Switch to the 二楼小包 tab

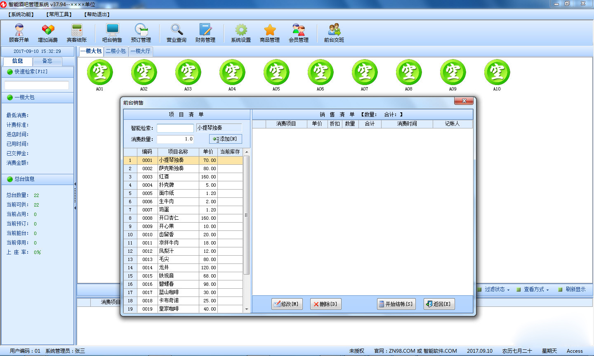[x=116, y=51]
